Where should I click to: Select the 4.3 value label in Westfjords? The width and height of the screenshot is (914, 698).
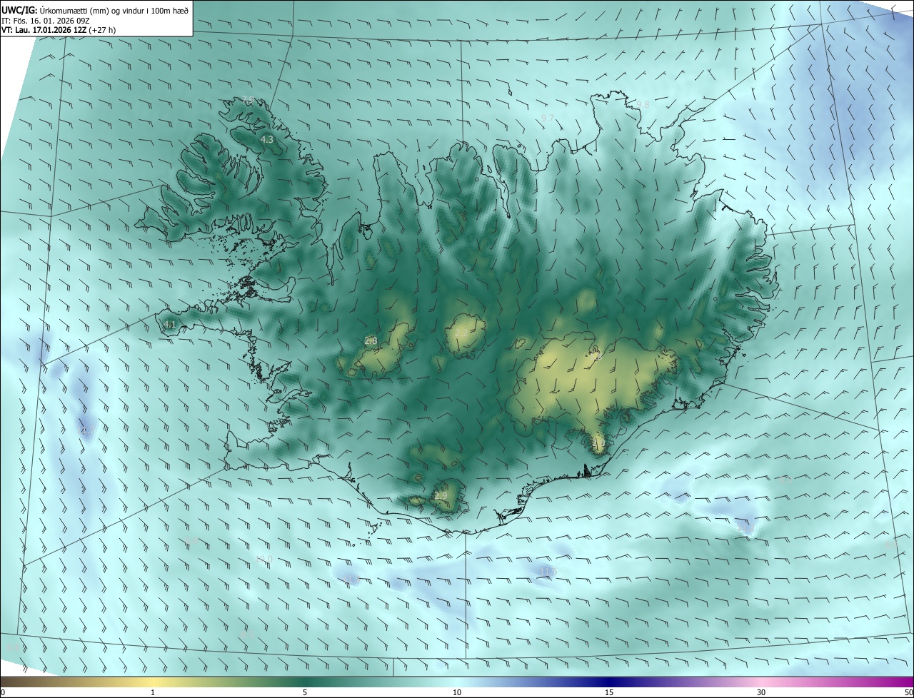tap(267, 140)
